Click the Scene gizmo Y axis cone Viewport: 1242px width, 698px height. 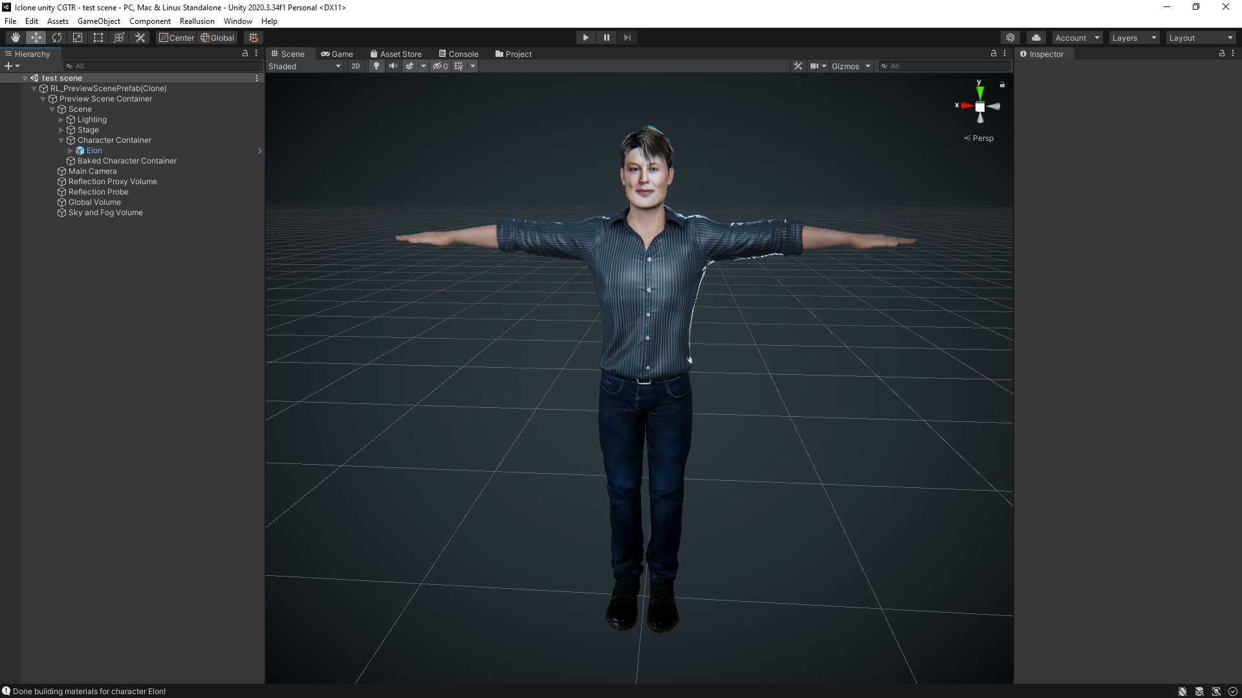[979, 92]
